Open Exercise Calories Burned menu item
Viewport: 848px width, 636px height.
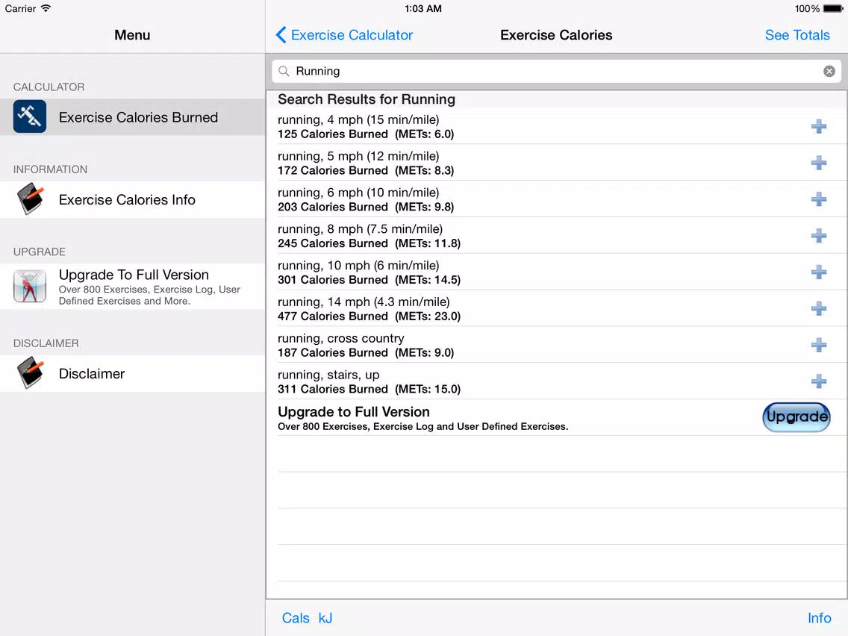(133, 116)
